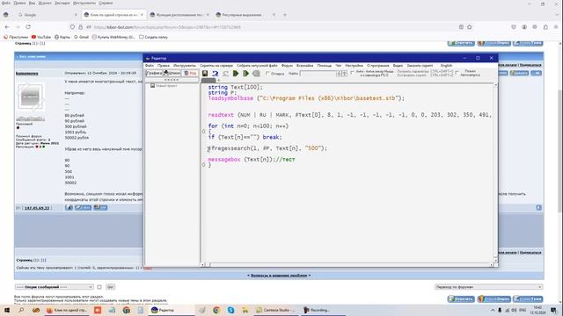Open the Настройки menu in Редактор
The image size is (563, 316).
click(354, 66)
